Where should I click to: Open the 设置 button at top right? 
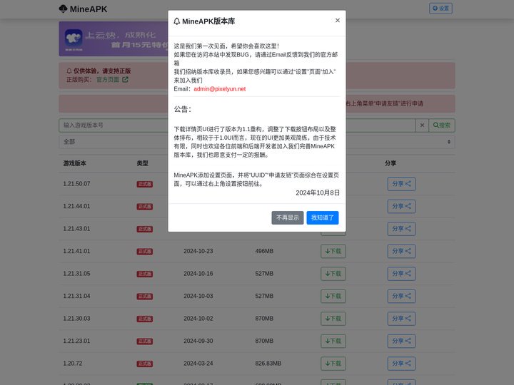440,9
